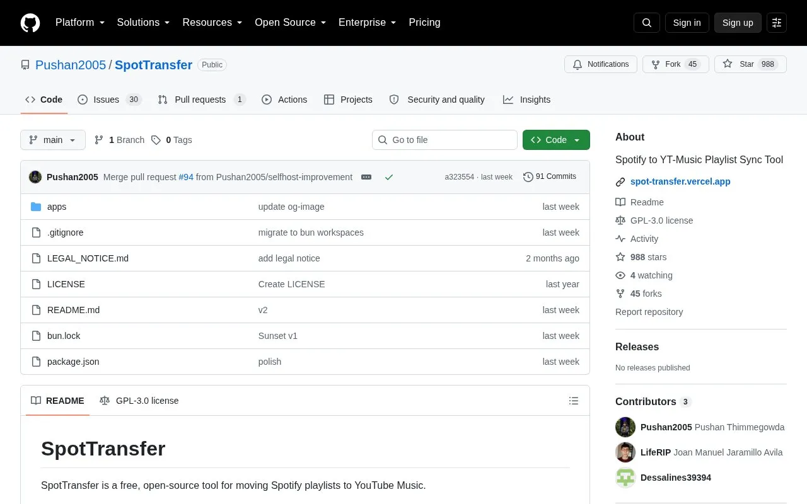Viewport: 807px width, 504px height.
Task: Open LEGAL_NOTICE.md file
Action: coord(88,258)
